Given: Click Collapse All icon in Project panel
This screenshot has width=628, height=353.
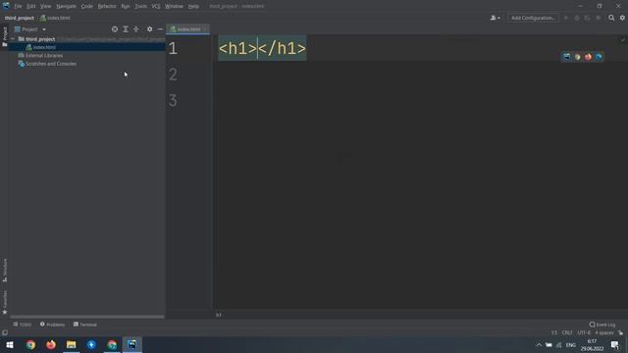Looking at the screenshot, I should tap(136, 29).
